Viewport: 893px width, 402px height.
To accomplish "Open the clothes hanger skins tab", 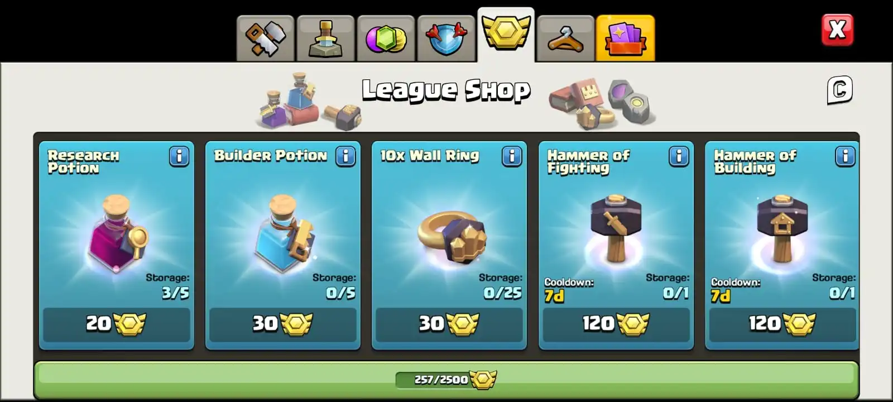I will point(565,38).
